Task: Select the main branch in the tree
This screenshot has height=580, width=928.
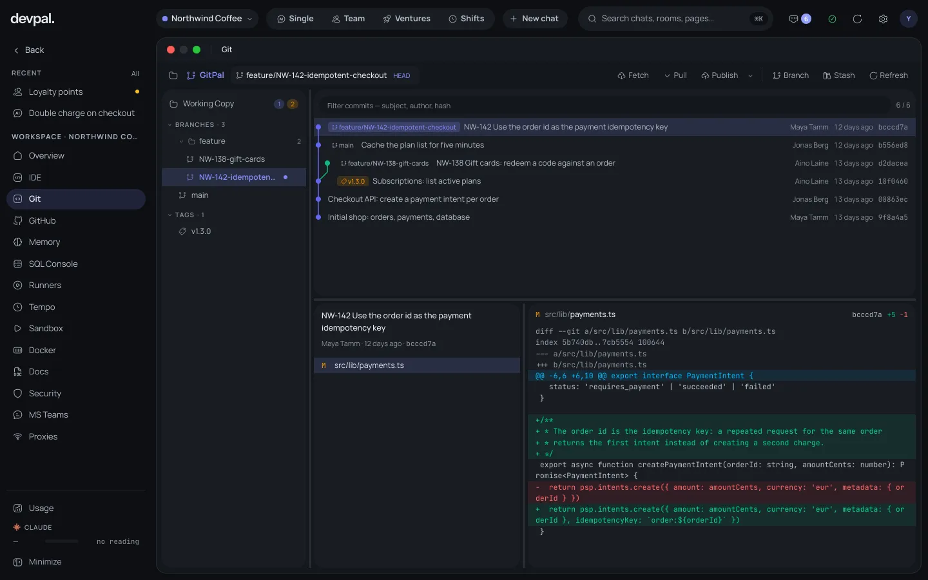Action: tap(234, 195)
